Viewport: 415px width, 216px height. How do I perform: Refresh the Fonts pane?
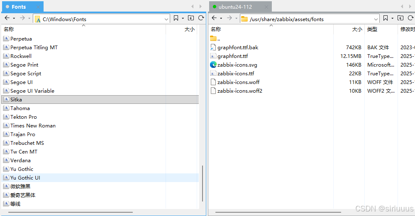coord(201,18)
